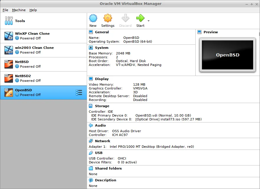Click the Tools wrench icon
260x189 pixels.
point(9,21)
